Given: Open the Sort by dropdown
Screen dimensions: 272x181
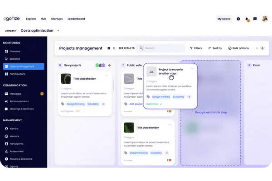Looking at the screenshot, I should click(215, 48).
